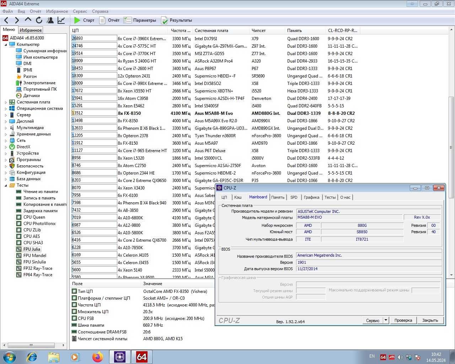Open Firefox from the taskbar

(97, 357)
